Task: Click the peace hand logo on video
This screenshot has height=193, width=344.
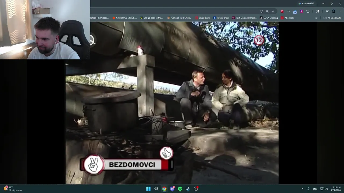Action: tap(93, 164)
